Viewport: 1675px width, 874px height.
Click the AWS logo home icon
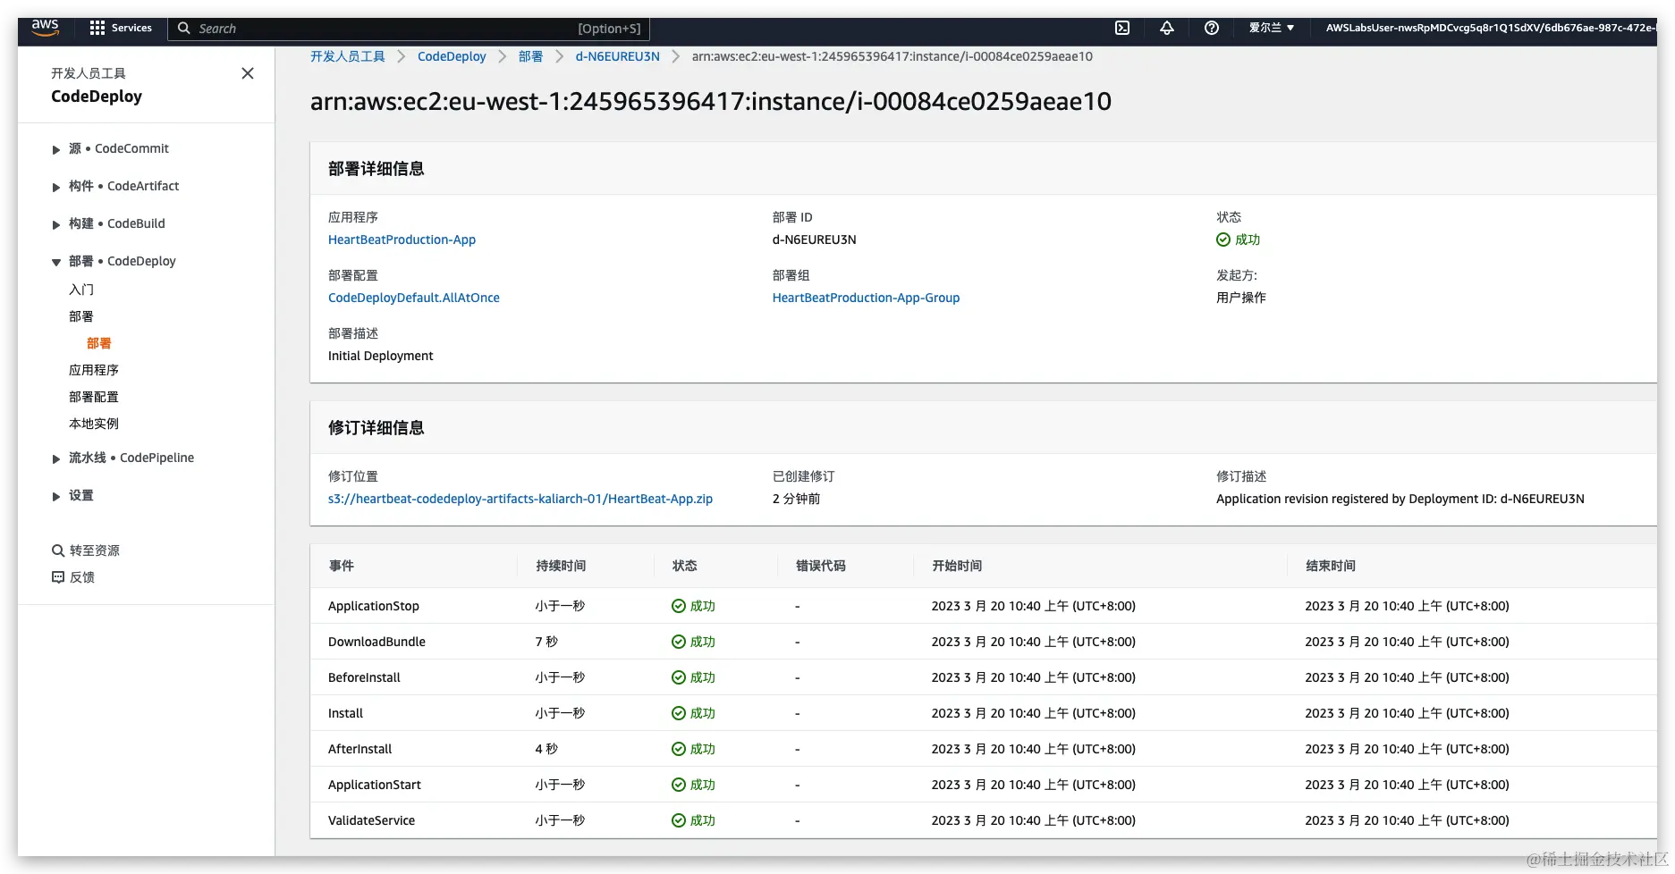pos(45,28)
